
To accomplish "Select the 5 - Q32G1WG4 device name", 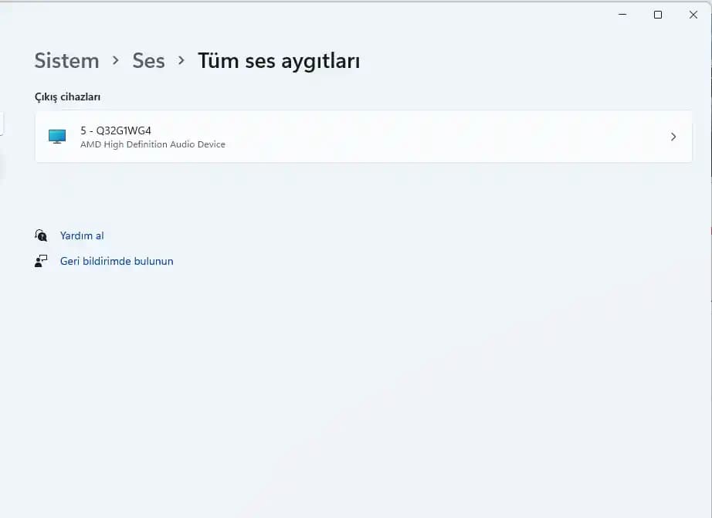I will tap(116, 130).
